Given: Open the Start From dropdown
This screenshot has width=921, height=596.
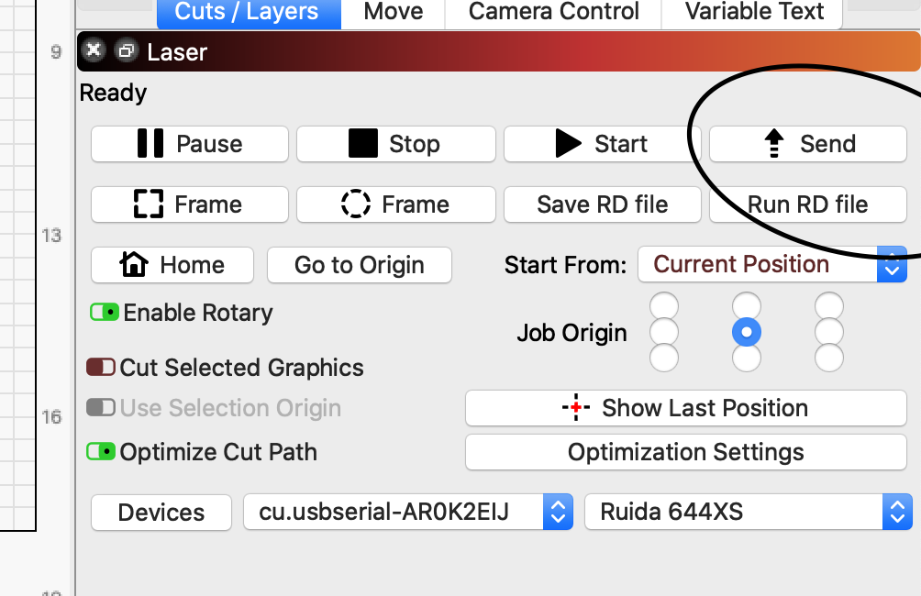Looking at the screenshot, I should 772,264.
